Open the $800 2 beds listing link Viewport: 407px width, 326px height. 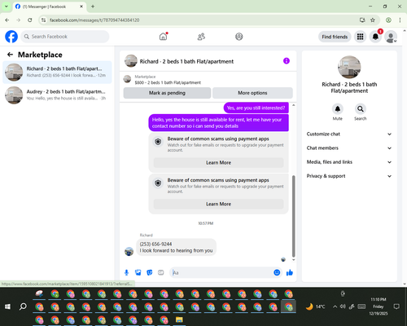[168, 82]
